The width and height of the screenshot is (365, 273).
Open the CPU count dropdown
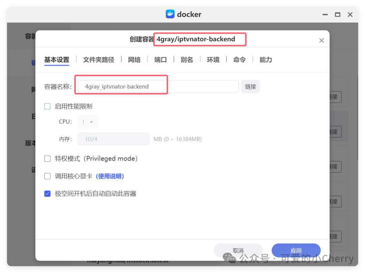(88, 122)
